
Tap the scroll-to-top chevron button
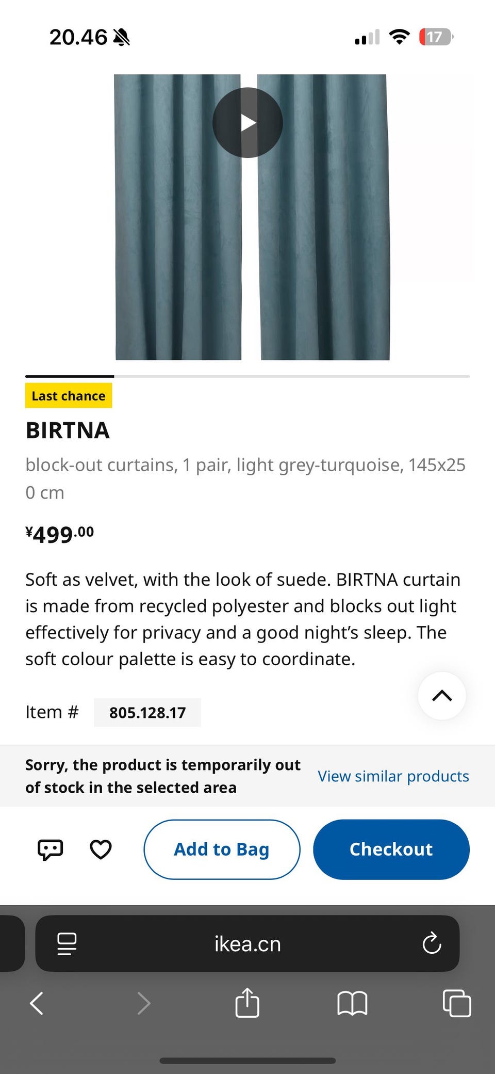click(x=442, y=696)
